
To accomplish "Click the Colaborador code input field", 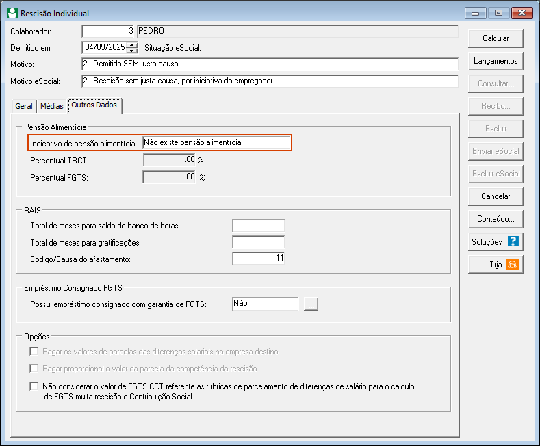I will 108,31.
